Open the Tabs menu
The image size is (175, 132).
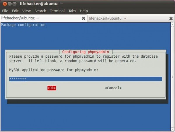(72, 11)
